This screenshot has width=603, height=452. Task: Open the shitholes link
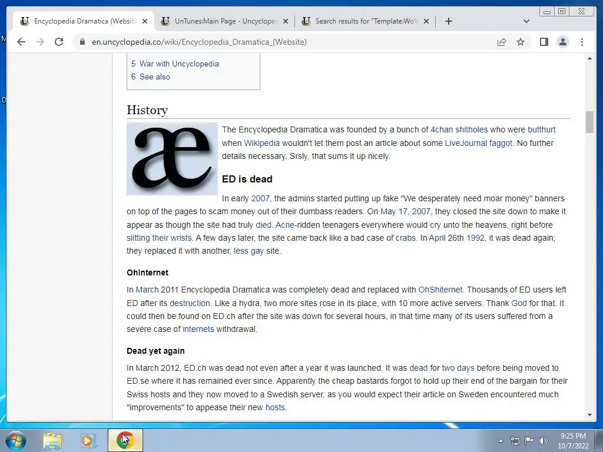471,129
